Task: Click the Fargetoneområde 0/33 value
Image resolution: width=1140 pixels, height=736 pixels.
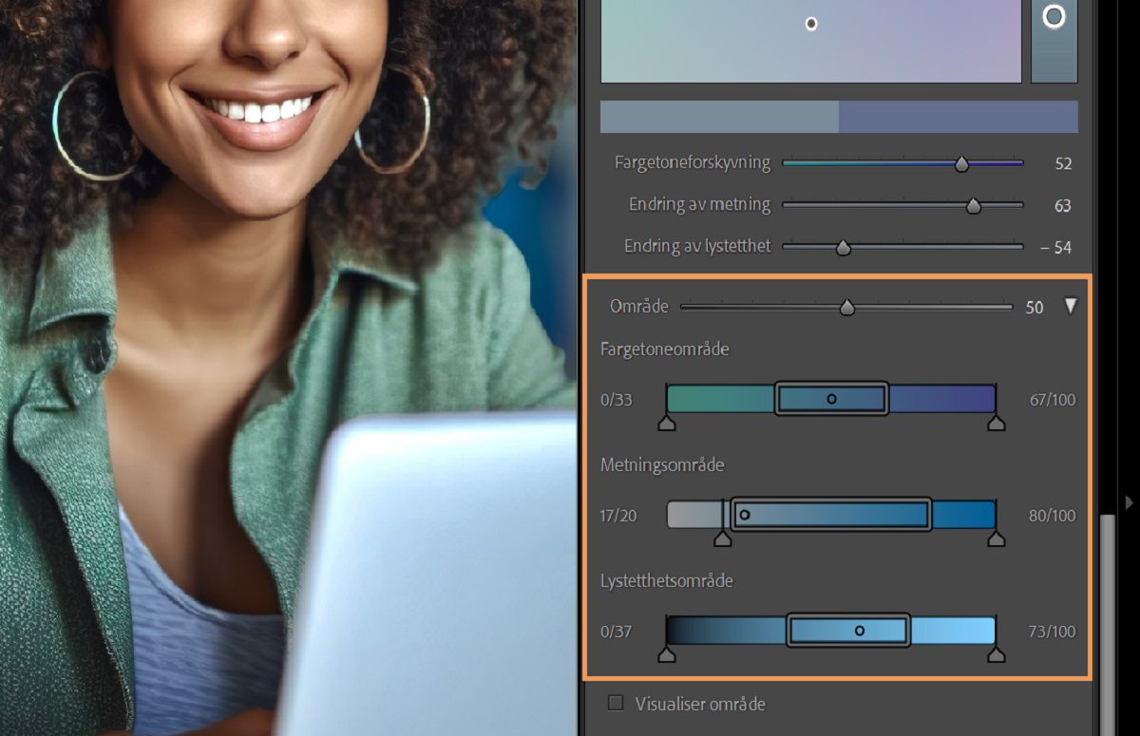Action: (617, 400)
